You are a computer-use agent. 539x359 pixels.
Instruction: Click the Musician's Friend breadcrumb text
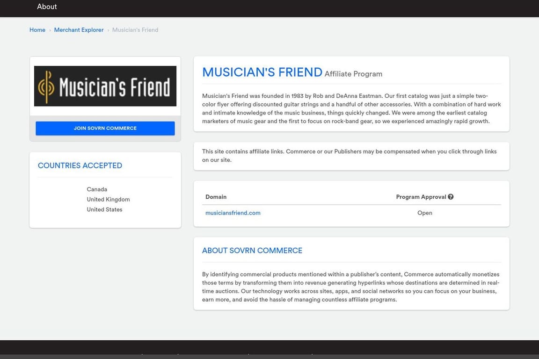(x=135, y=30)
